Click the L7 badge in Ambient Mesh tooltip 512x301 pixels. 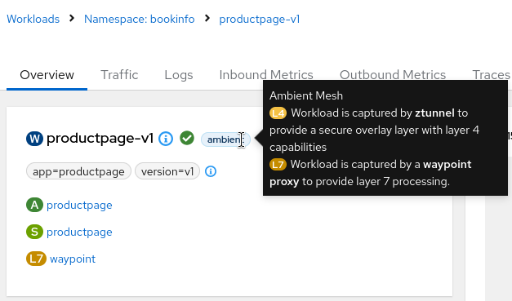pyautogui.click(x=278, y=164)
